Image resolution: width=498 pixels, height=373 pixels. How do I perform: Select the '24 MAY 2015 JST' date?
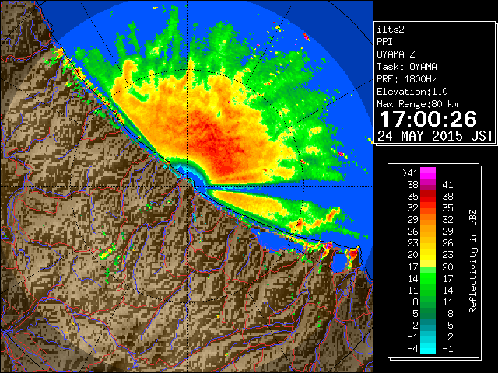(x=435, y=136)
